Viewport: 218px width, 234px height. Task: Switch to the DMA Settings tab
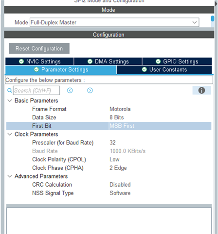(x=108, y=61)
